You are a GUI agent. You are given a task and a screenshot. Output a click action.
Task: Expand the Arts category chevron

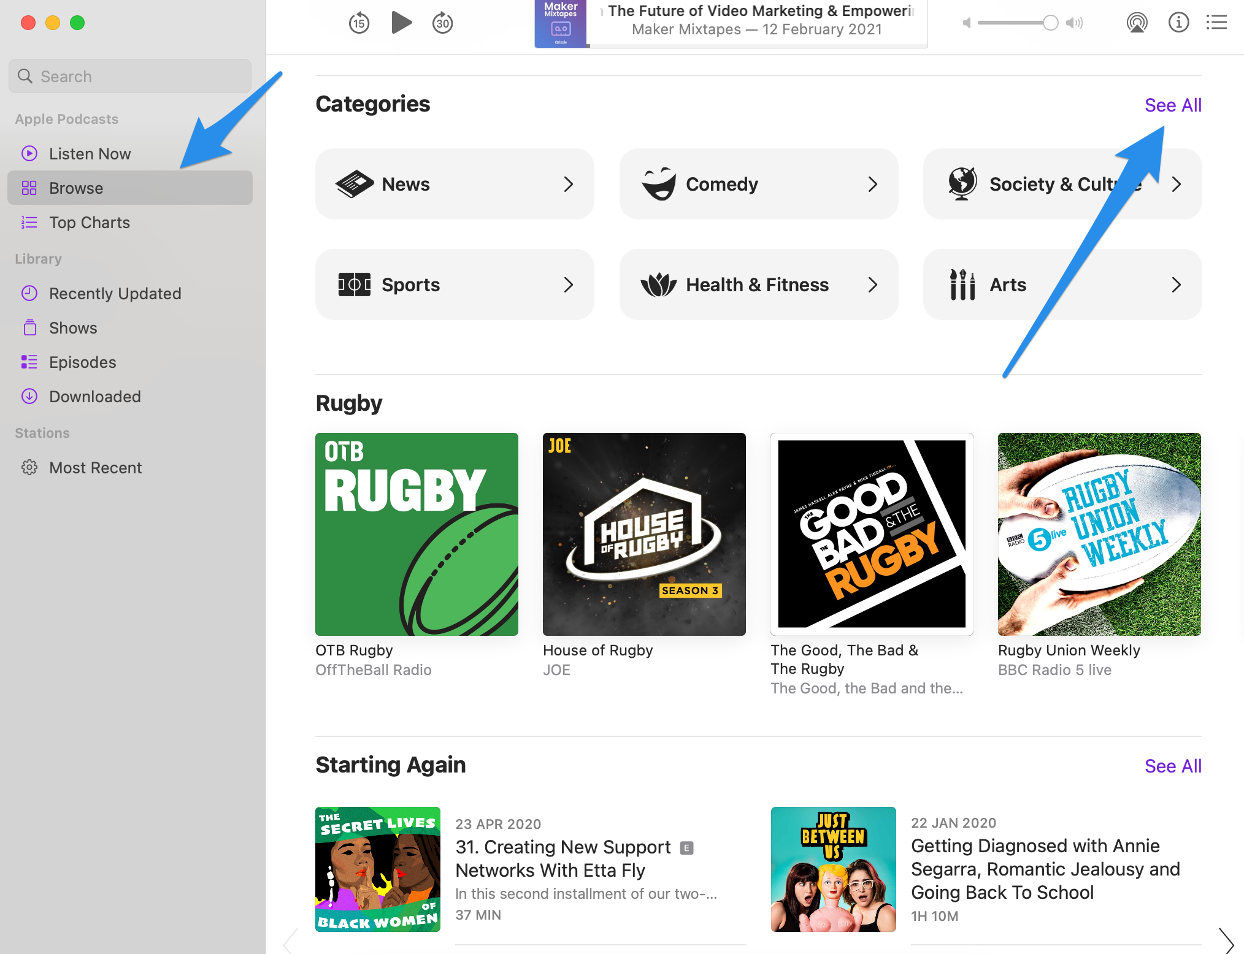coord(1177,284)
